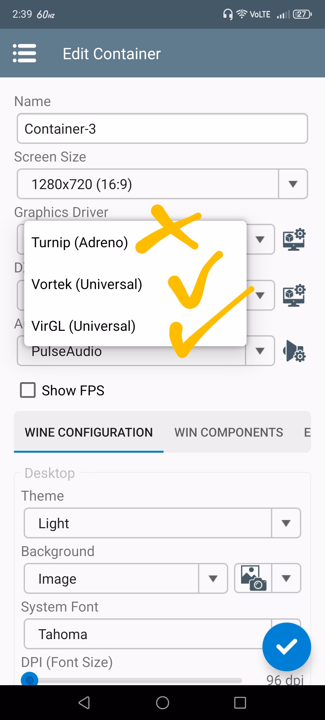Open Graphics Driver configuration settings icon

pos(294,239)
